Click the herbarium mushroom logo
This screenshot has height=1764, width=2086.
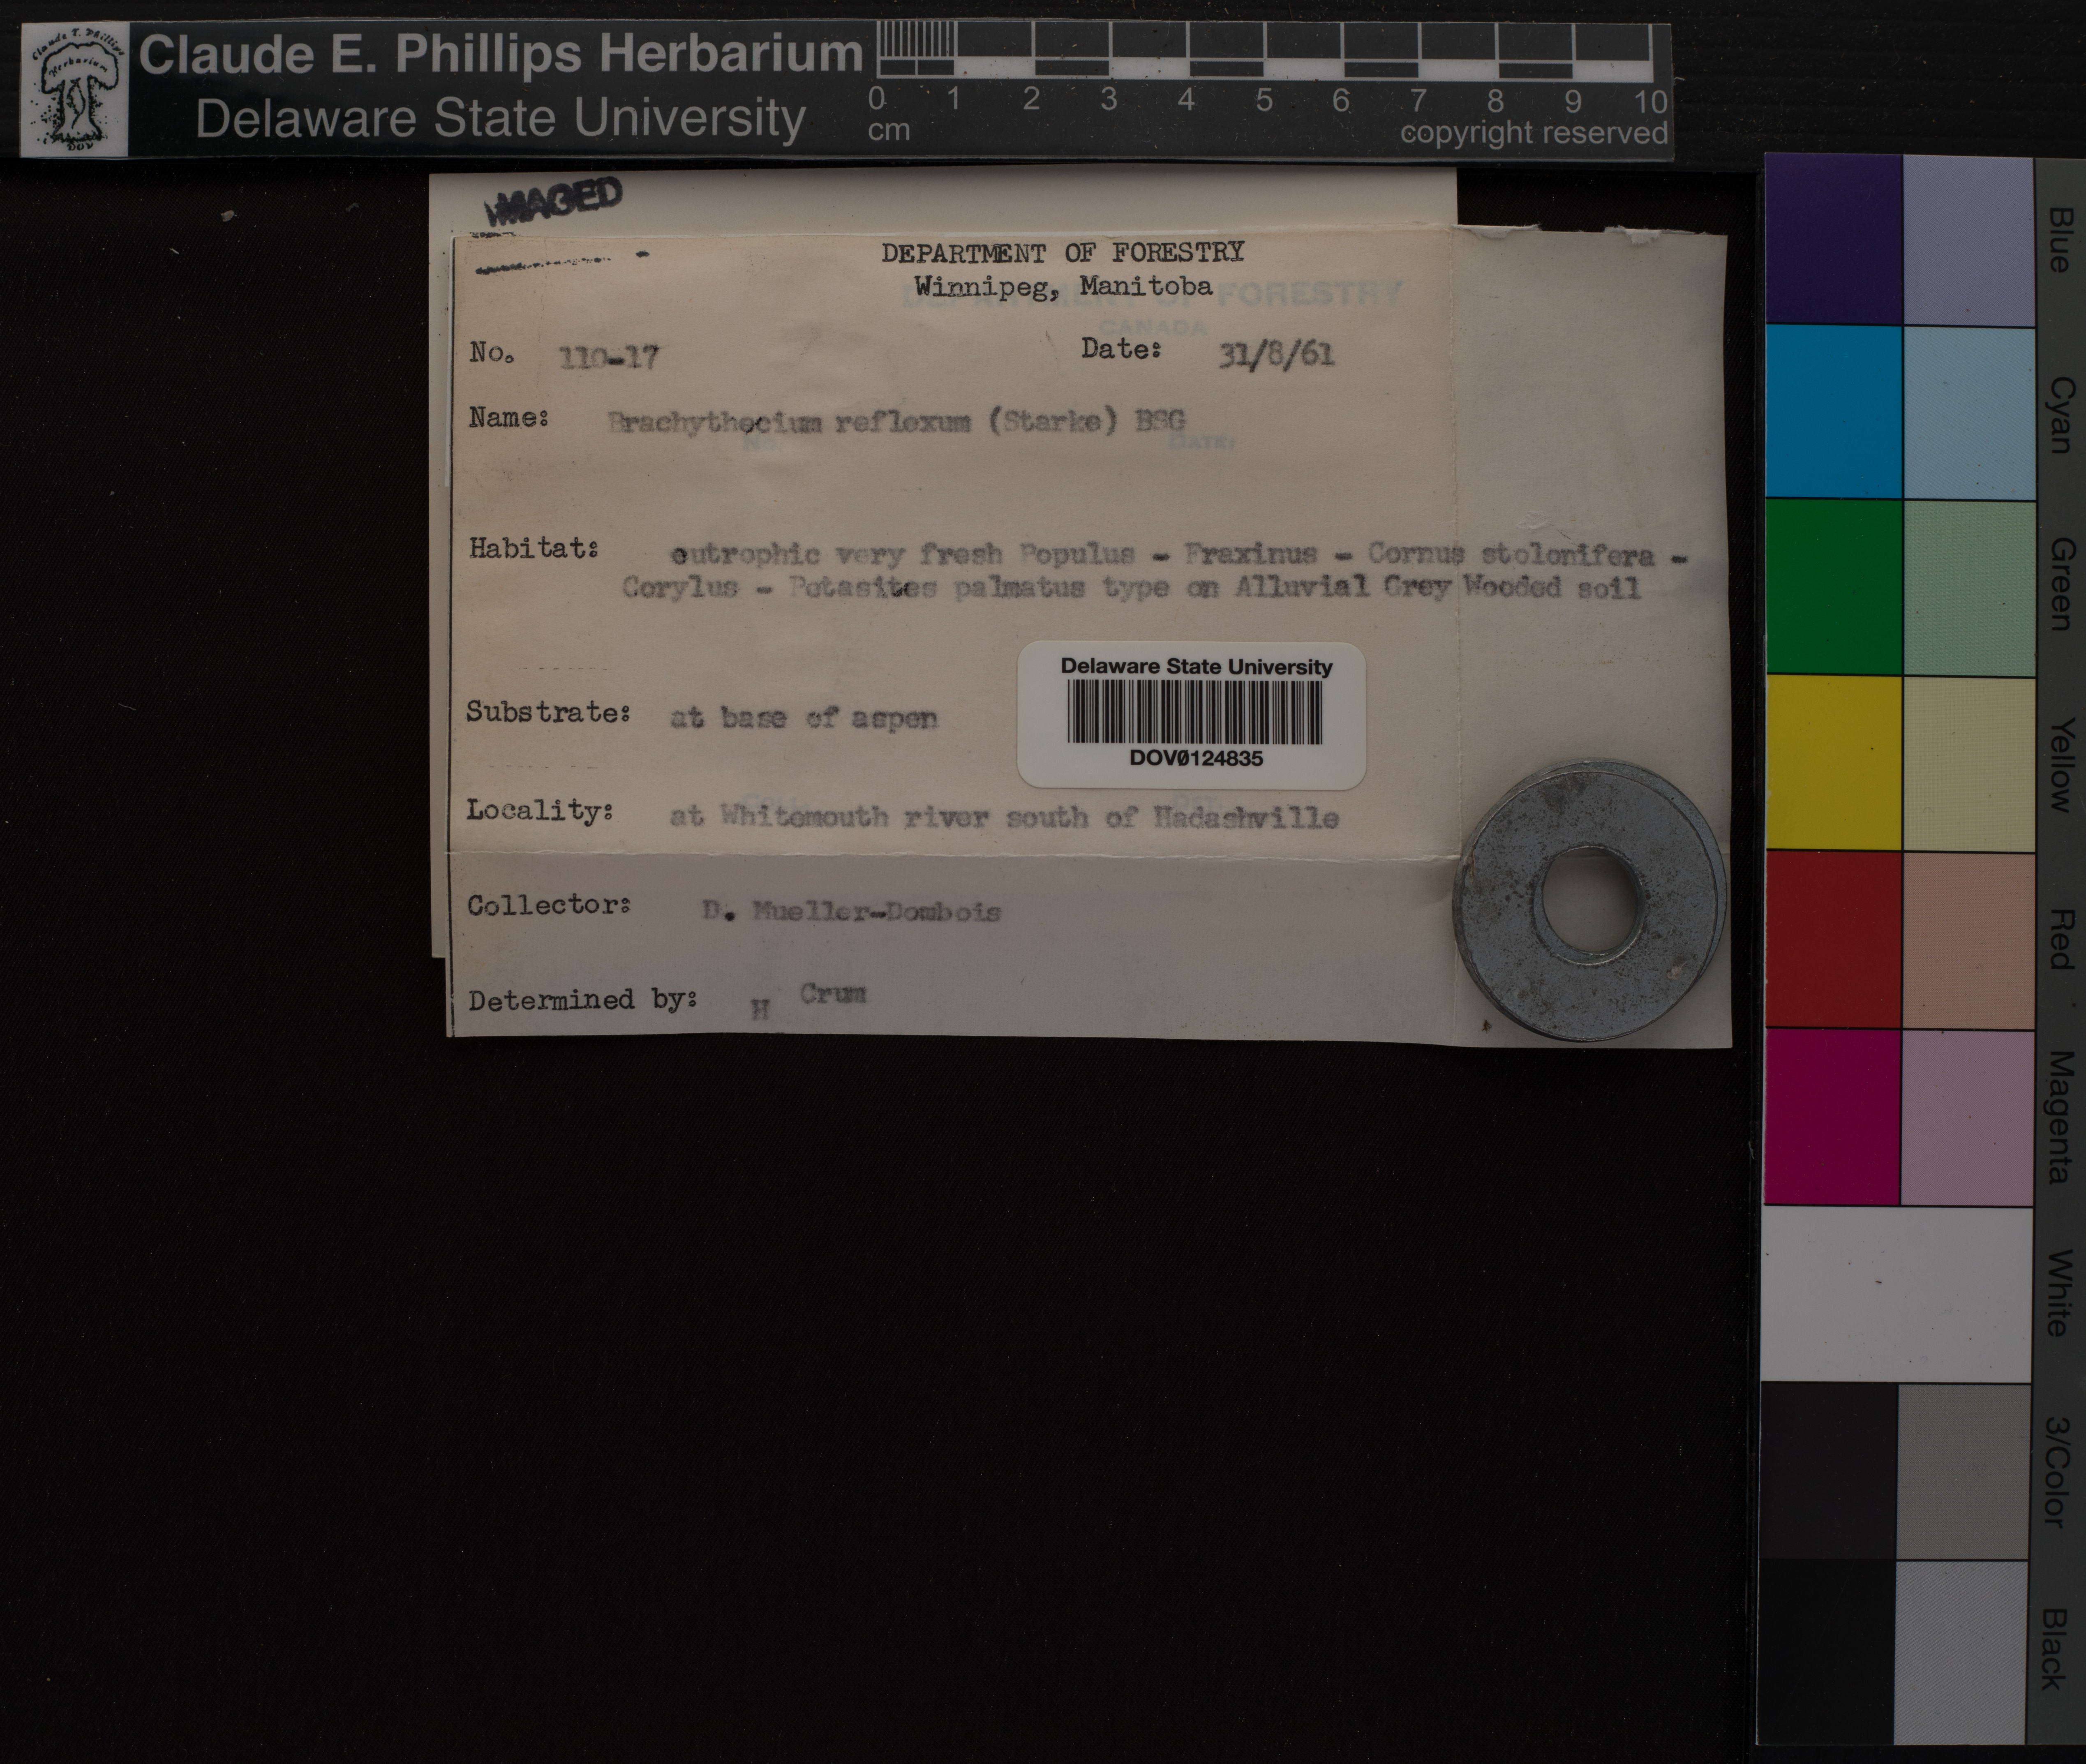coord(75,91)
